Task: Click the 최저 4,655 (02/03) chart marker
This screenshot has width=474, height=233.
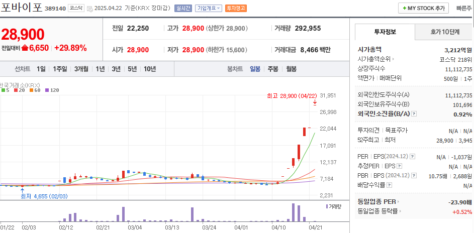Action: pyautogui.click(x=44, y=196)
